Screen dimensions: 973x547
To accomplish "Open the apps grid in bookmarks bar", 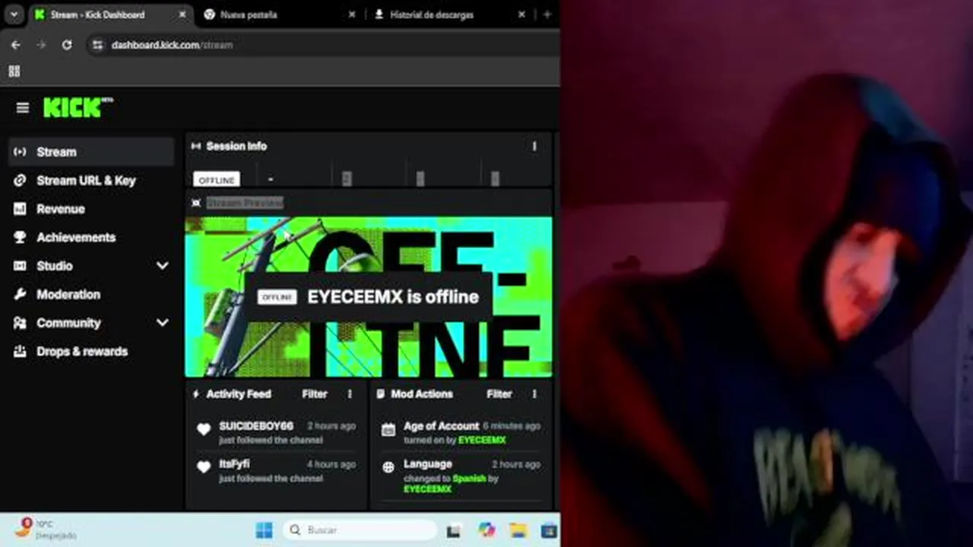I will pyautogui.click(x=14, y=71).
